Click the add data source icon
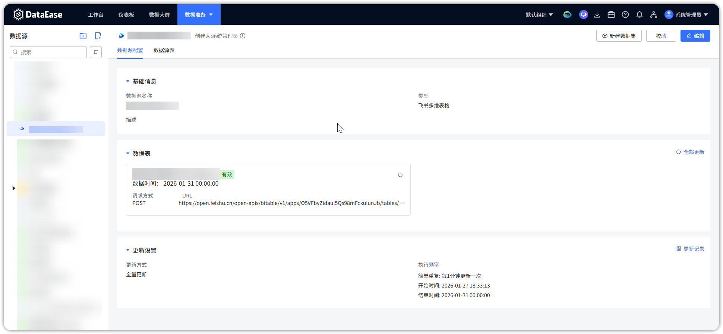The height and width of the screenshot is (334, 723). tap(98, 36)
